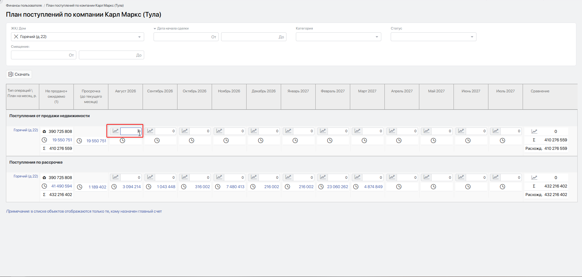Open the 7 480 413 November installment link

(x=235, y=187)
